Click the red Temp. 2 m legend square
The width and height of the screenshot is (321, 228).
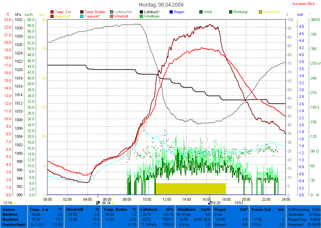(52, 12)
